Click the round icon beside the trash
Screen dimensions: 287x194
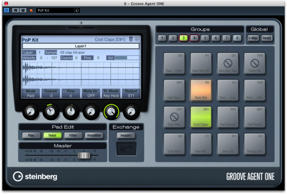(137, 39)
